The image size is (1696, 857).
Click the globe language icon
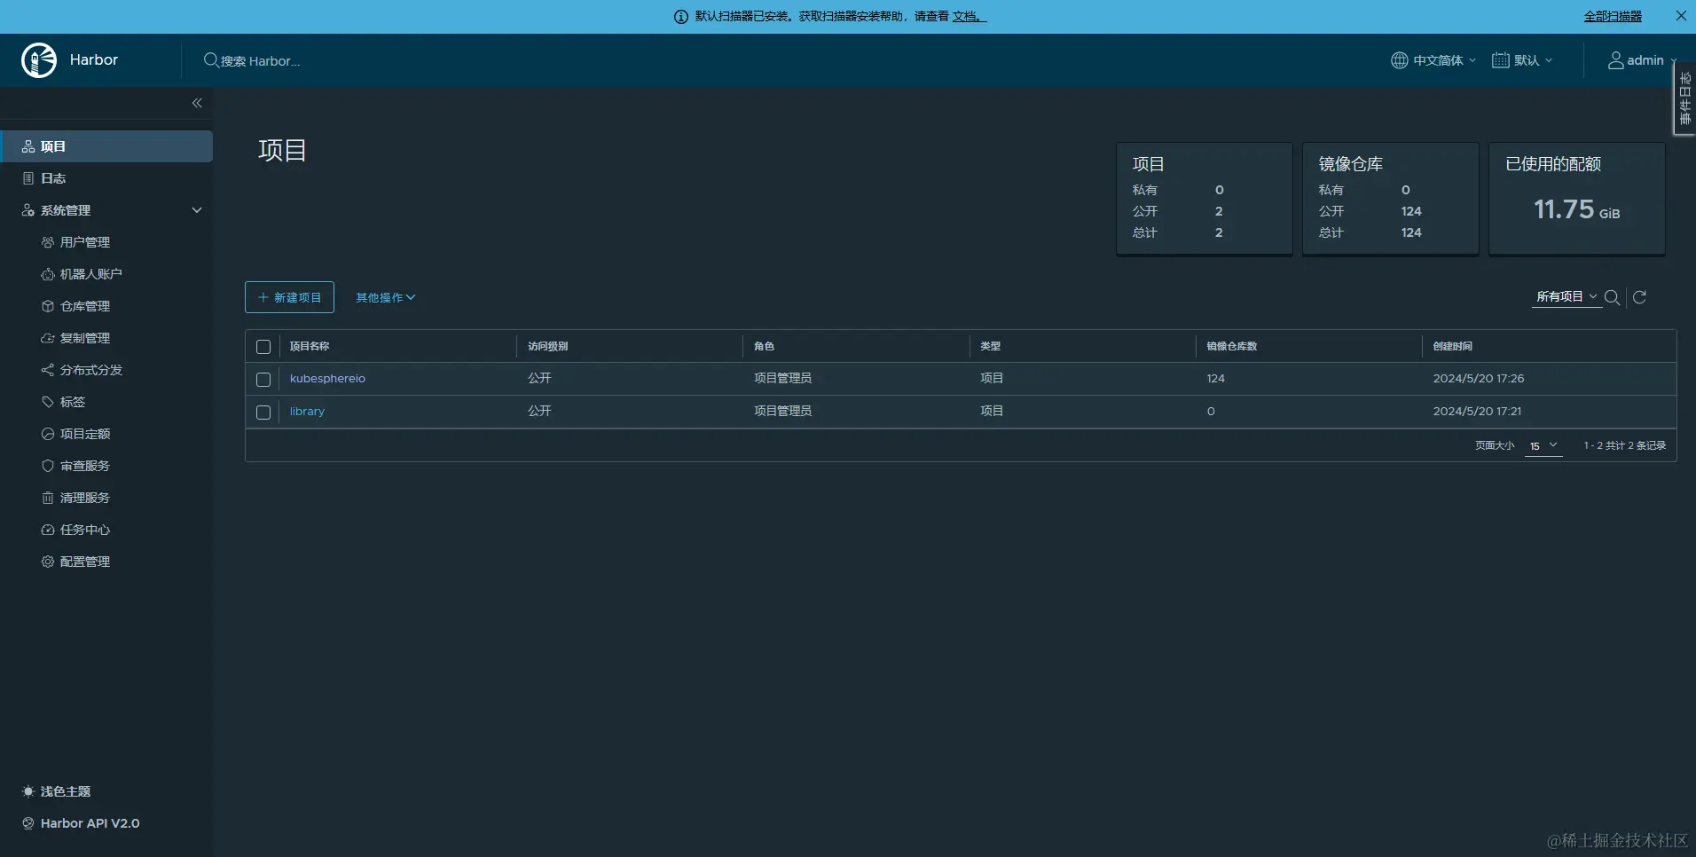coord(1400,60)
